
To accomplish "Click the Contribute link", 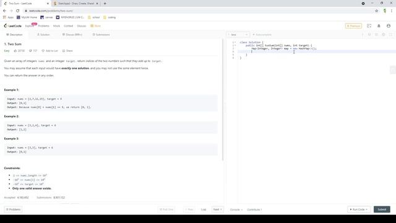I will click(x=254, y=209).
